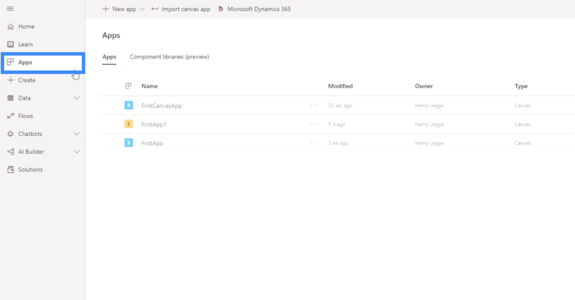Open the FirstCanvasApp app name
Screen dimensions: 575x300
pos(162,106)
